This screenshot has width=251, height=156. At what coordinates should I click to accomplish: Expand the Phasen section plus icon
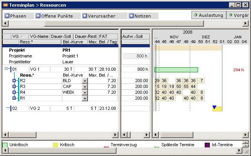pos(7,16)
